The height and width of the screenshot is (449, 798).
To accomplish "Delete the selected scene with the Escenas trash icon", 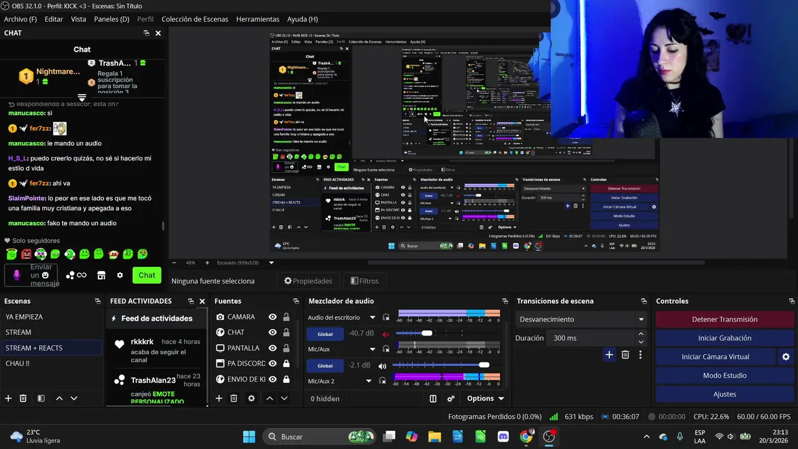I will point(23,398).
